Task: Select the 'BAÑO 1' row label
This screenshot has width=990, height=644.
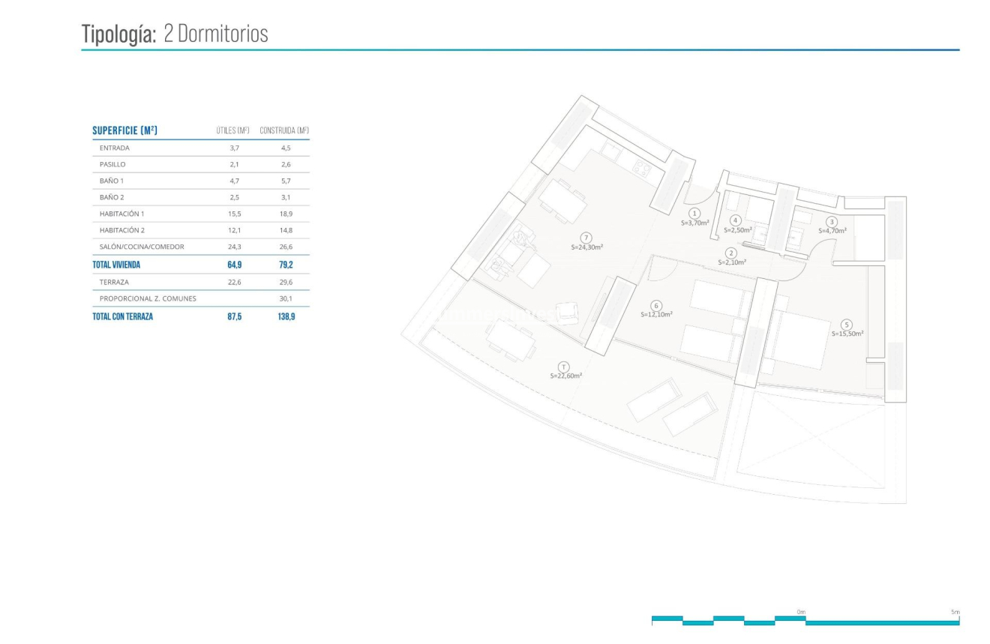Action: click(112, 181)
